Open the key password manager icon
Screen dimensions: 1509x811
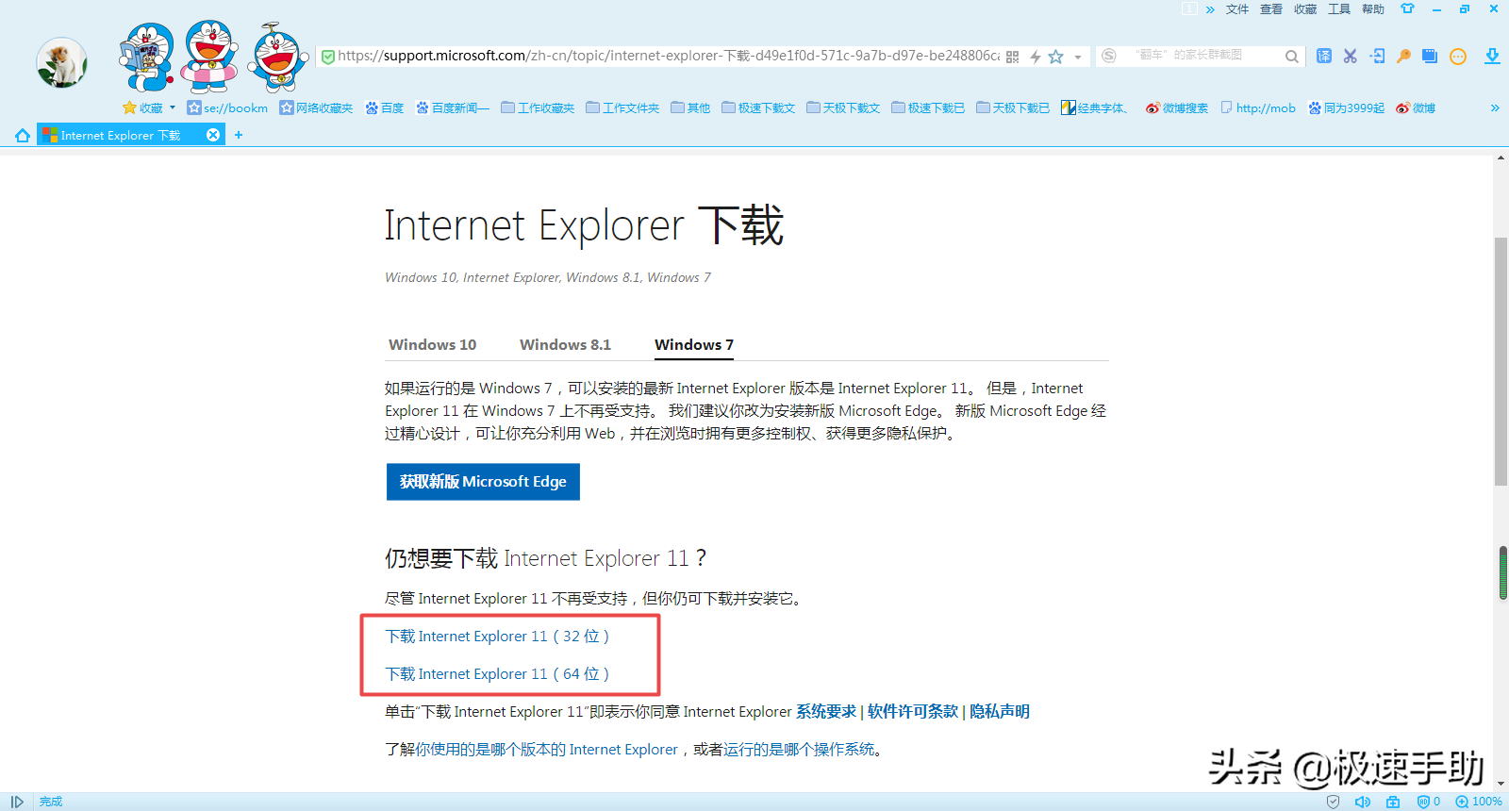tap(1403, 56)
